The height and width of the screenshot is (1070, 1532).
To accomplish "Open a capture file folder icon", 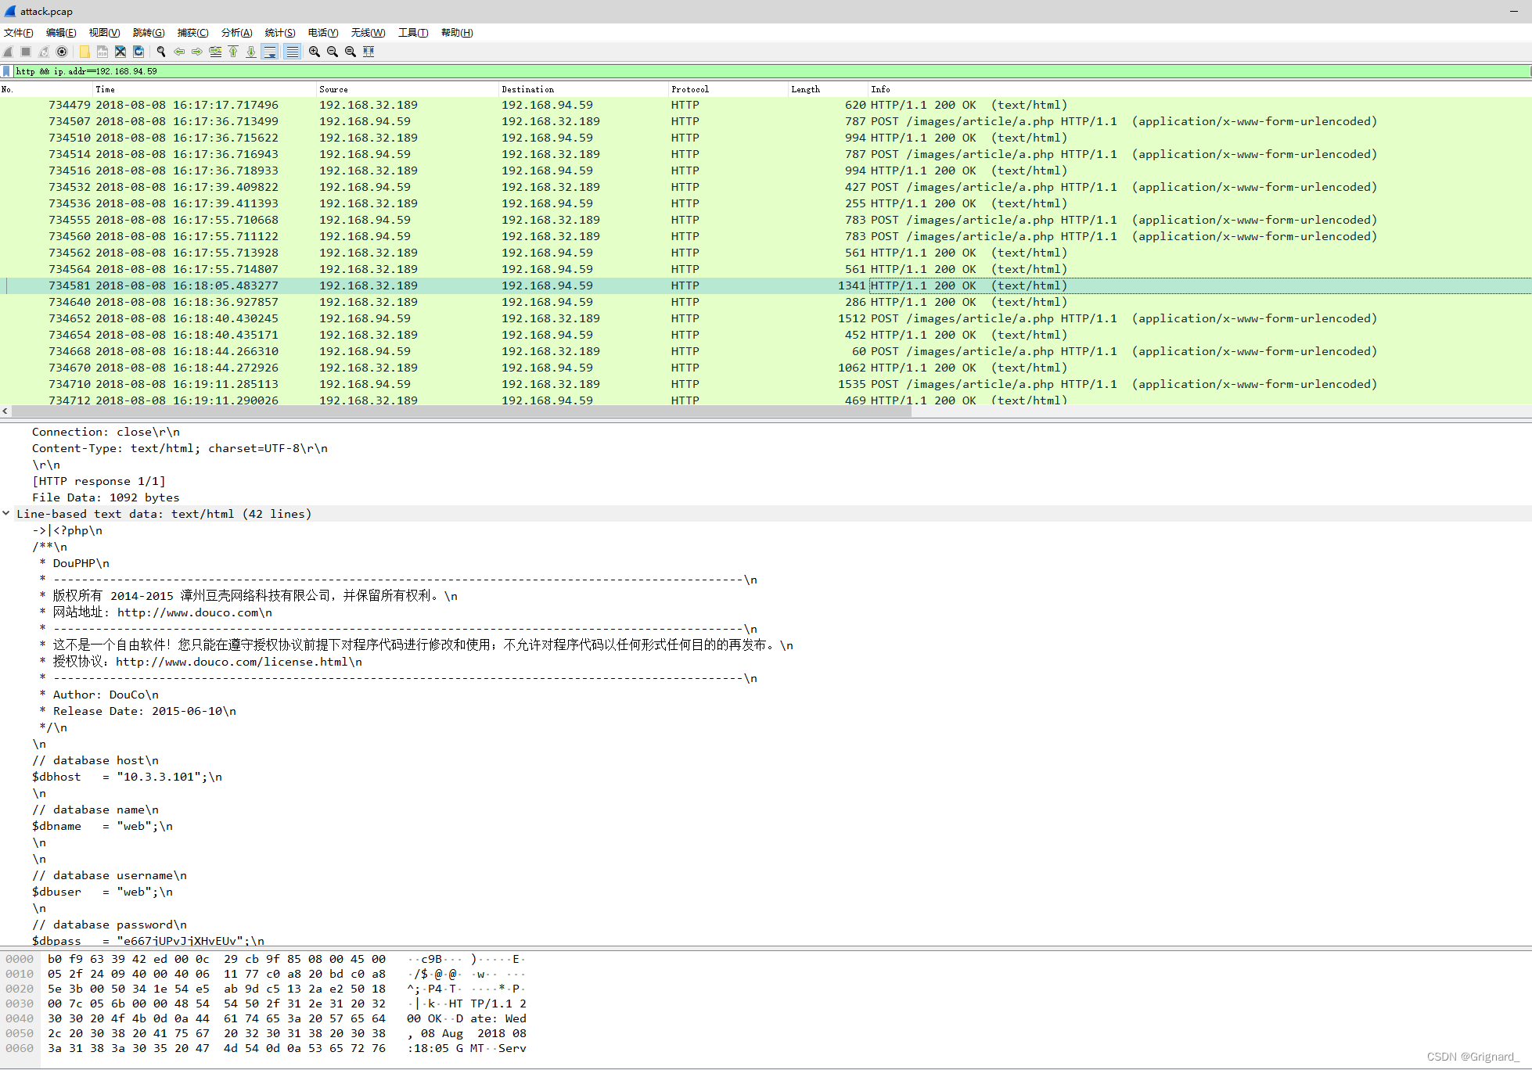I will [85, 52].
